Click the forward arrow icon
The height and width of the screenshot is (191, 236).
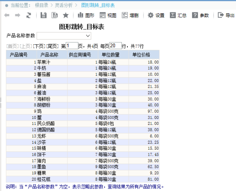point(17,15)
